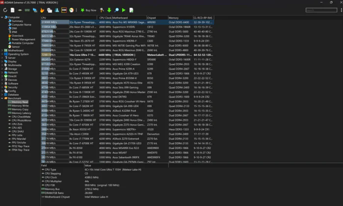Sort by the Memory column header
This screenshot has height=206, width=343.
tap(181, 18)
